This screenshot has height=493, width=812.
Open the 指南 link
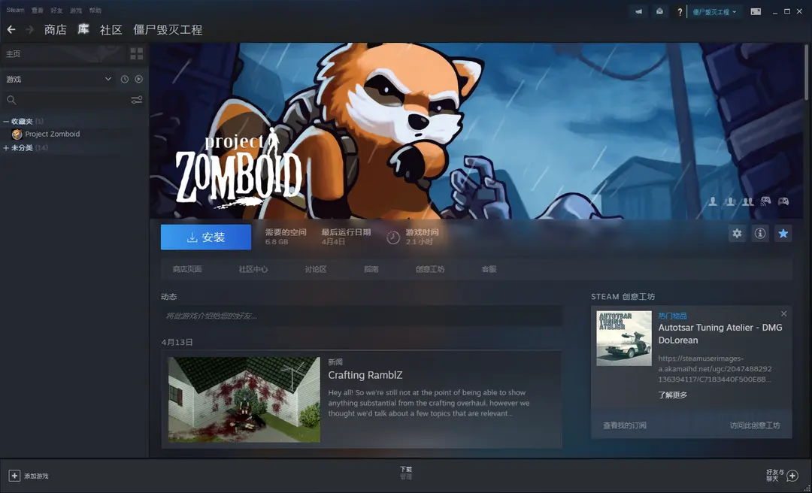pyautogui.click(x=371, y=269)
